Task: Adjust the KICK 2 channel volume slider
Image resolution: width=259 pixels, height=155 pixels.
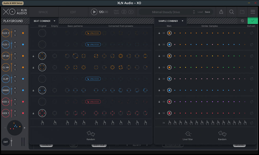Action: coord(11,102)
